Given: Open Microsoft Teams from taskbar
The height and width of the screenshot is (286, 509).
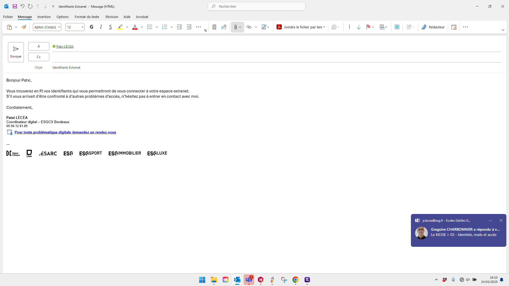Looking at the screenshot, I should coord(249,280).
